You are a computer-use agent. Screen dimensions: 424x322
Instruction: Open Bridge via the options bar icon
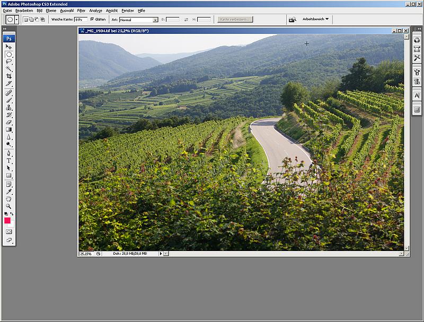(293, 20)
